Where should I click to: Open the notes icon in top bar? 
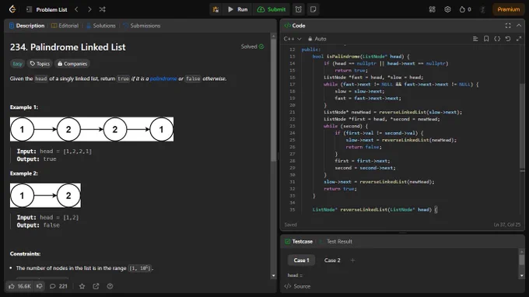pos(313,9)
